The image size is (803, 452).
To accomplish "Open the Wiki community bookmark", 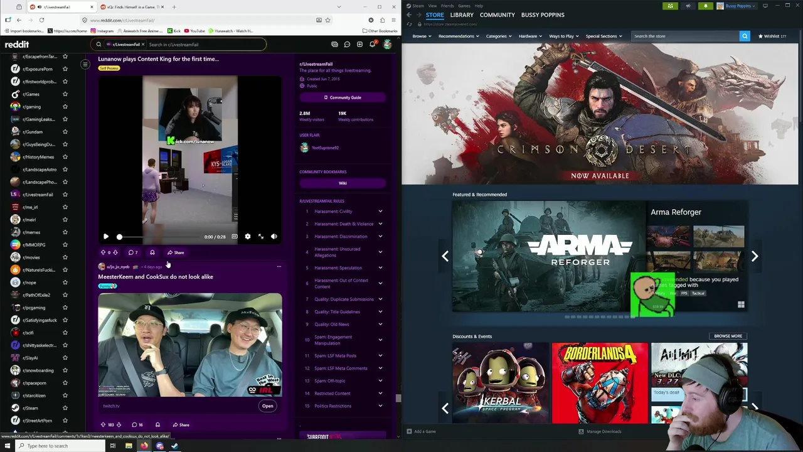I will [x=343, y=183].
